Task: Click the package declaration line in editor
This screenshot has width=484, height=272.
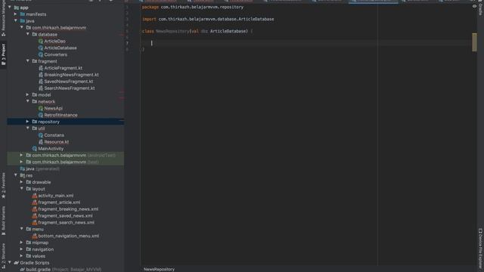Action: click(x=193, y=7)
